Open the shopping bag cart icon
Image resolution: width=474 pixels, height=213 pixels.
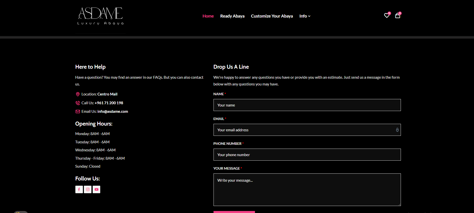[x=397, y=16]
